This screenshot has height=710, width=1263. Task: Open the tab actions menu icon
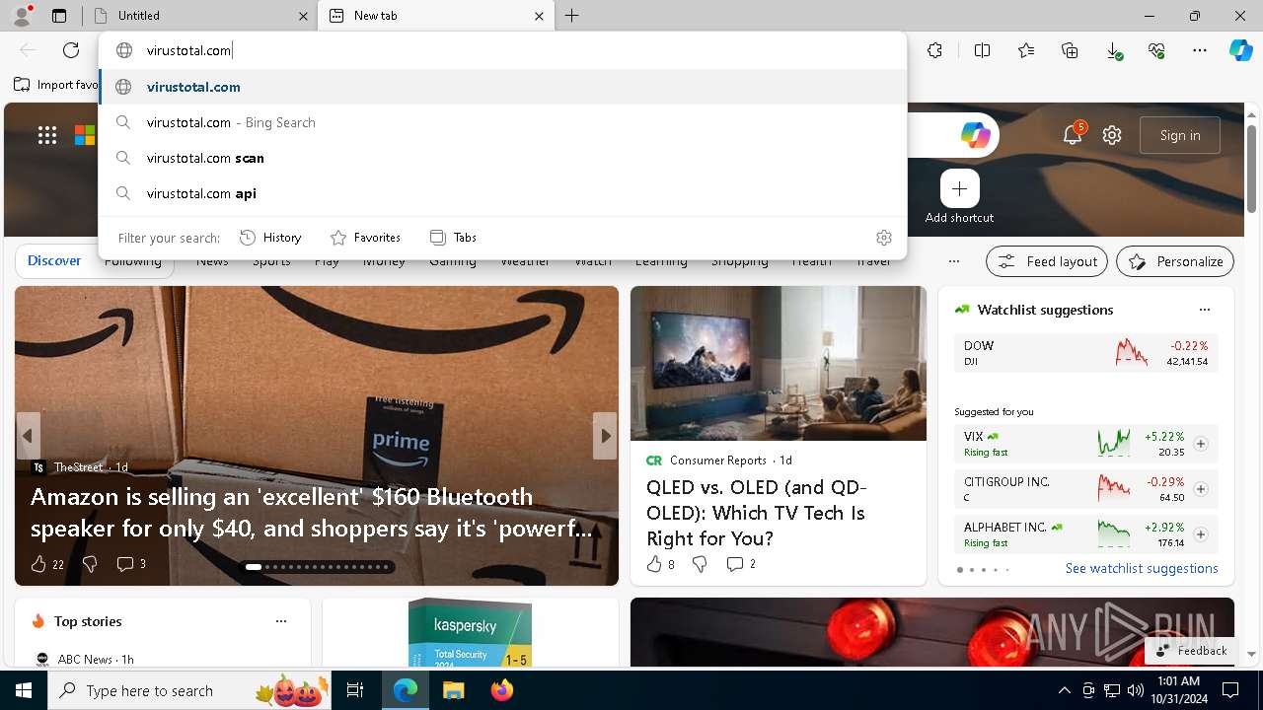59,16
